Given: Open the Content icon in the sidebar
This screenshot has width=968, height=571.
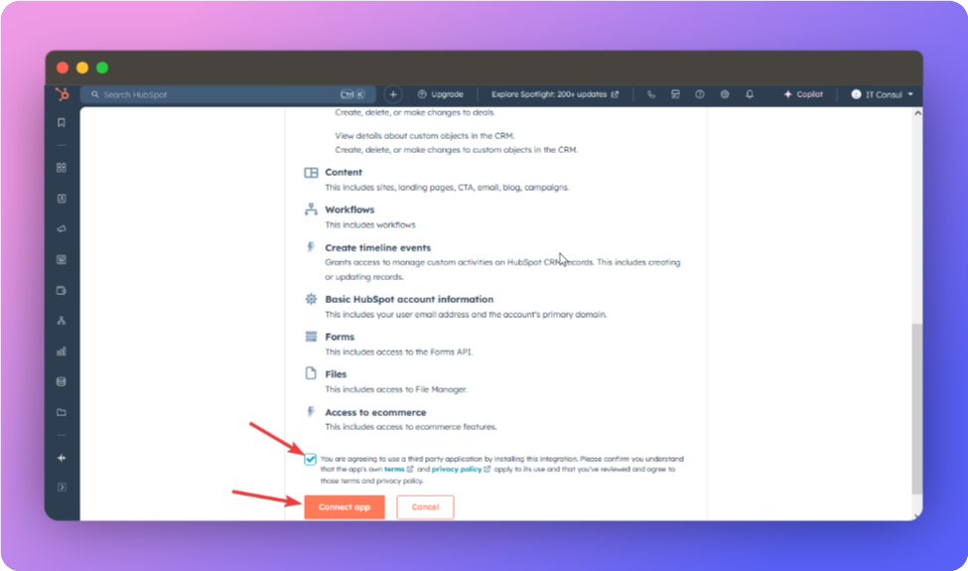Looking at the screenshot, I should tap(62, 260).
